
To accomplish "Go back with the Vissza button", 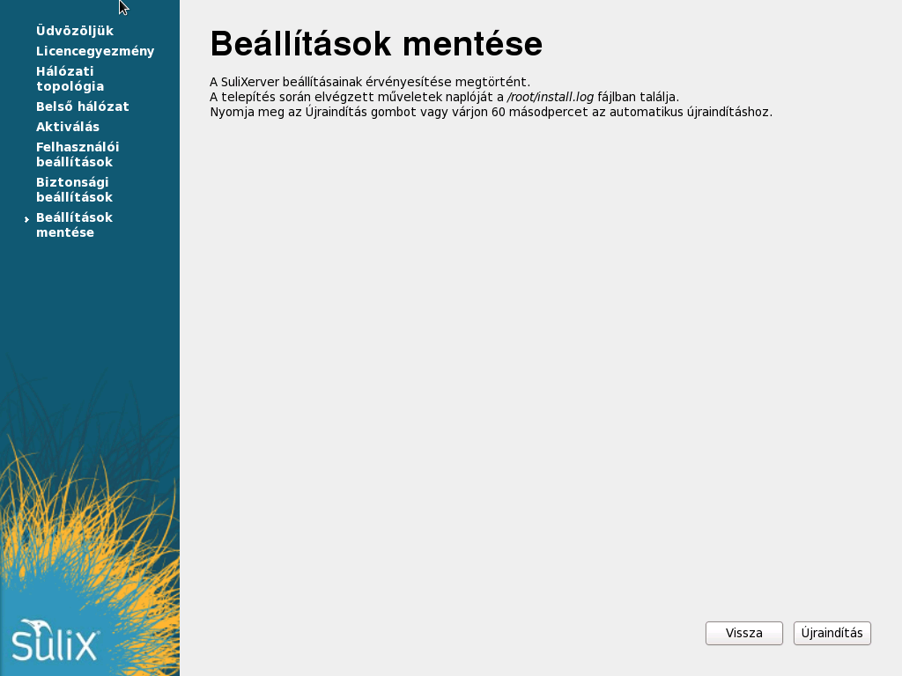I will (743, 633).
